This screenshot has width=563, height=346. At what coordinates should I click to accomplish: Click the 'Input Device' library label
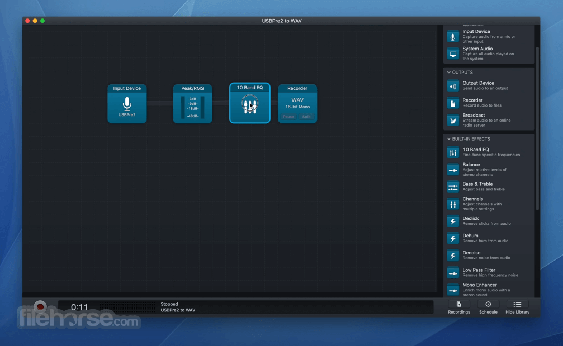point(476,32)
